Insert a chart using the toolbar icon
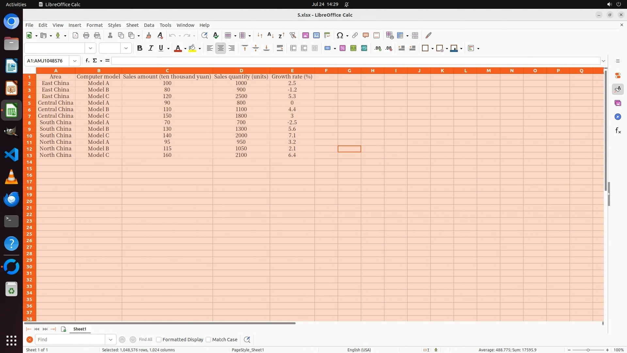The height and width of the screenshot is (353, 627). [x=316, y=35]
